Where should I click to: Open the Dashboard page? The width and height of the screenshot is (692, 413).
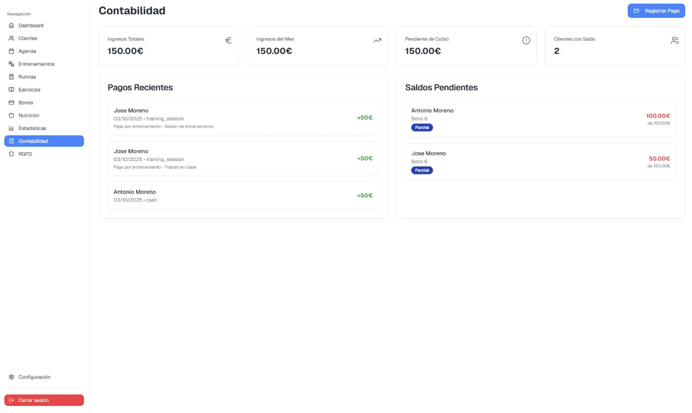click(44, 25)
